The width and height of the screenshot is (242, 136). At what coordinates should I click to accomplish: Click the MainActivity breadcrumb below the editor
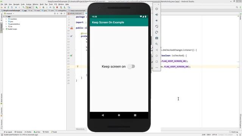(x=80, y=129)
